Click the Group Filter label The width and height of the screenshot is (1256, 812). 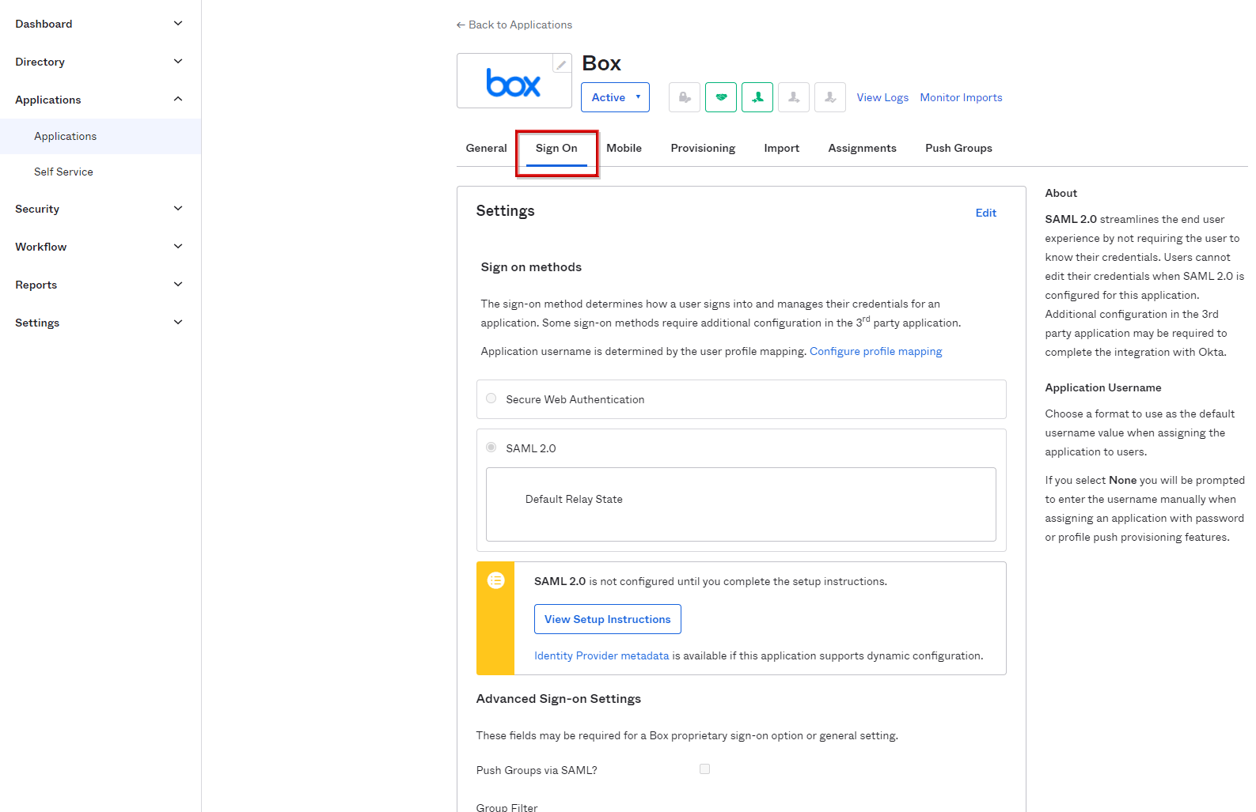click(x=507, y=807)
